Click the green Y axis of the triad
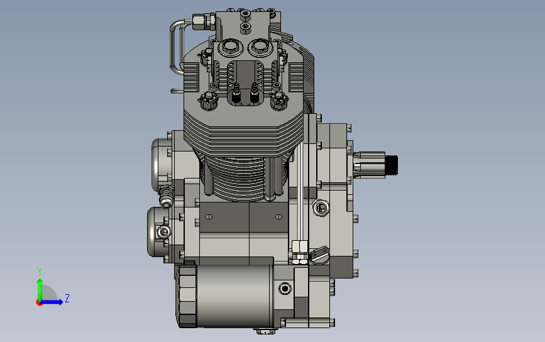Screen dimensions: 545x342 [x=40, y=289]
